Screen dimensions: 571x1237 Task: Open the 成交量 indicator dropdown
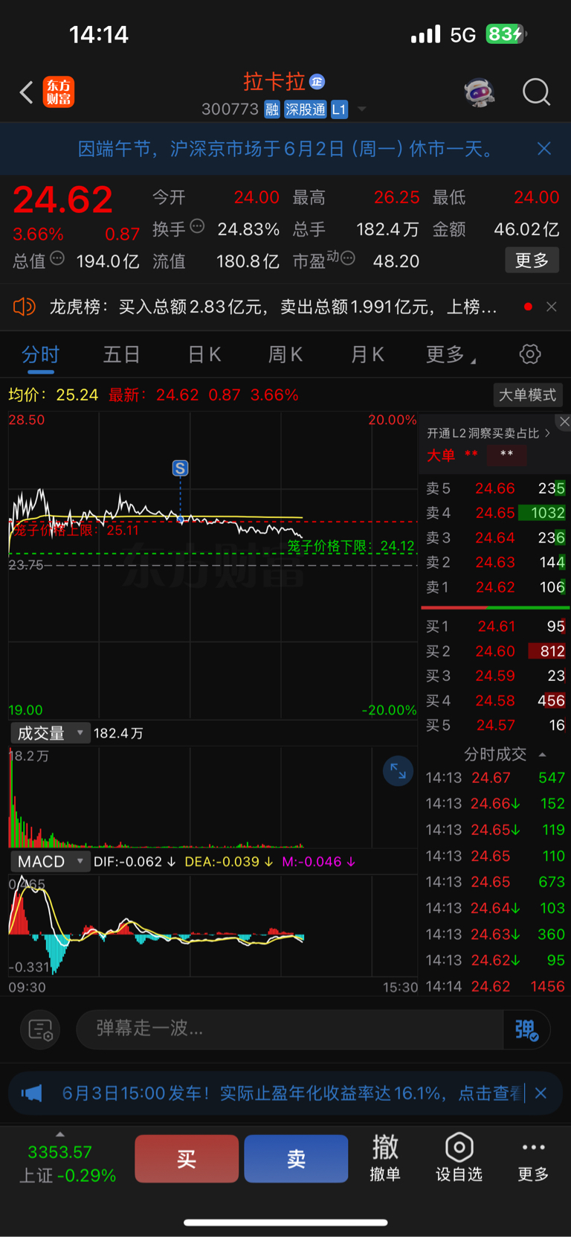coord(50,733)
